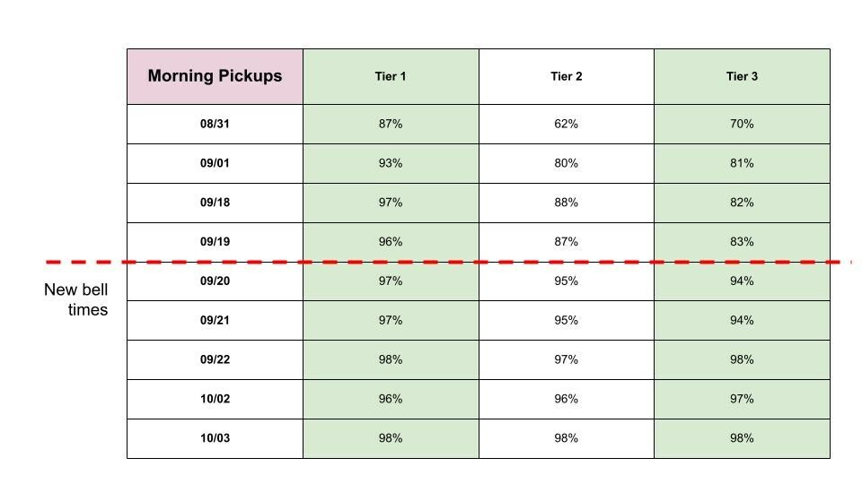Click the 09/19 date cell
The height and width of the screenshot is (484, 862).
click(215, 242)
